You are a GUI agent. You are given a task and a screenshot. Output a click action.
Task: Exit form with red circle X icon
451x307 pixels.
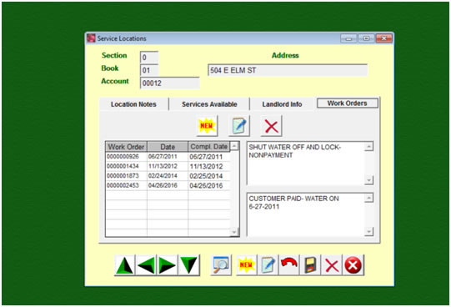point(353,265)
